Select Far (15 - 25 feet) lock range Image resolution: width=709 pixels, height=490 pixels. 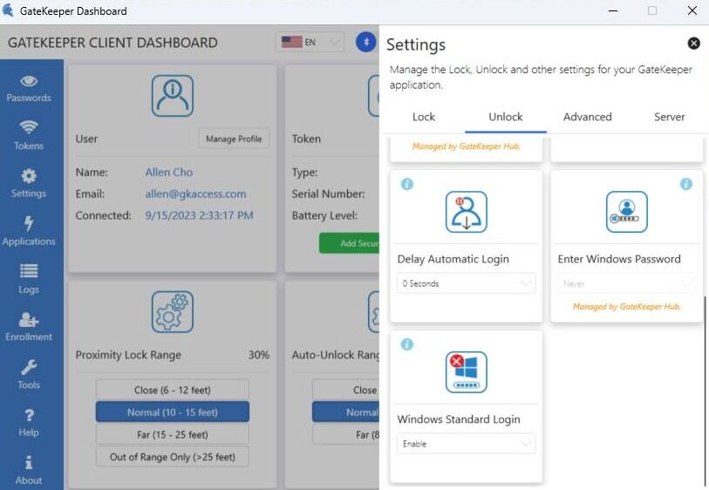(173, 435)
